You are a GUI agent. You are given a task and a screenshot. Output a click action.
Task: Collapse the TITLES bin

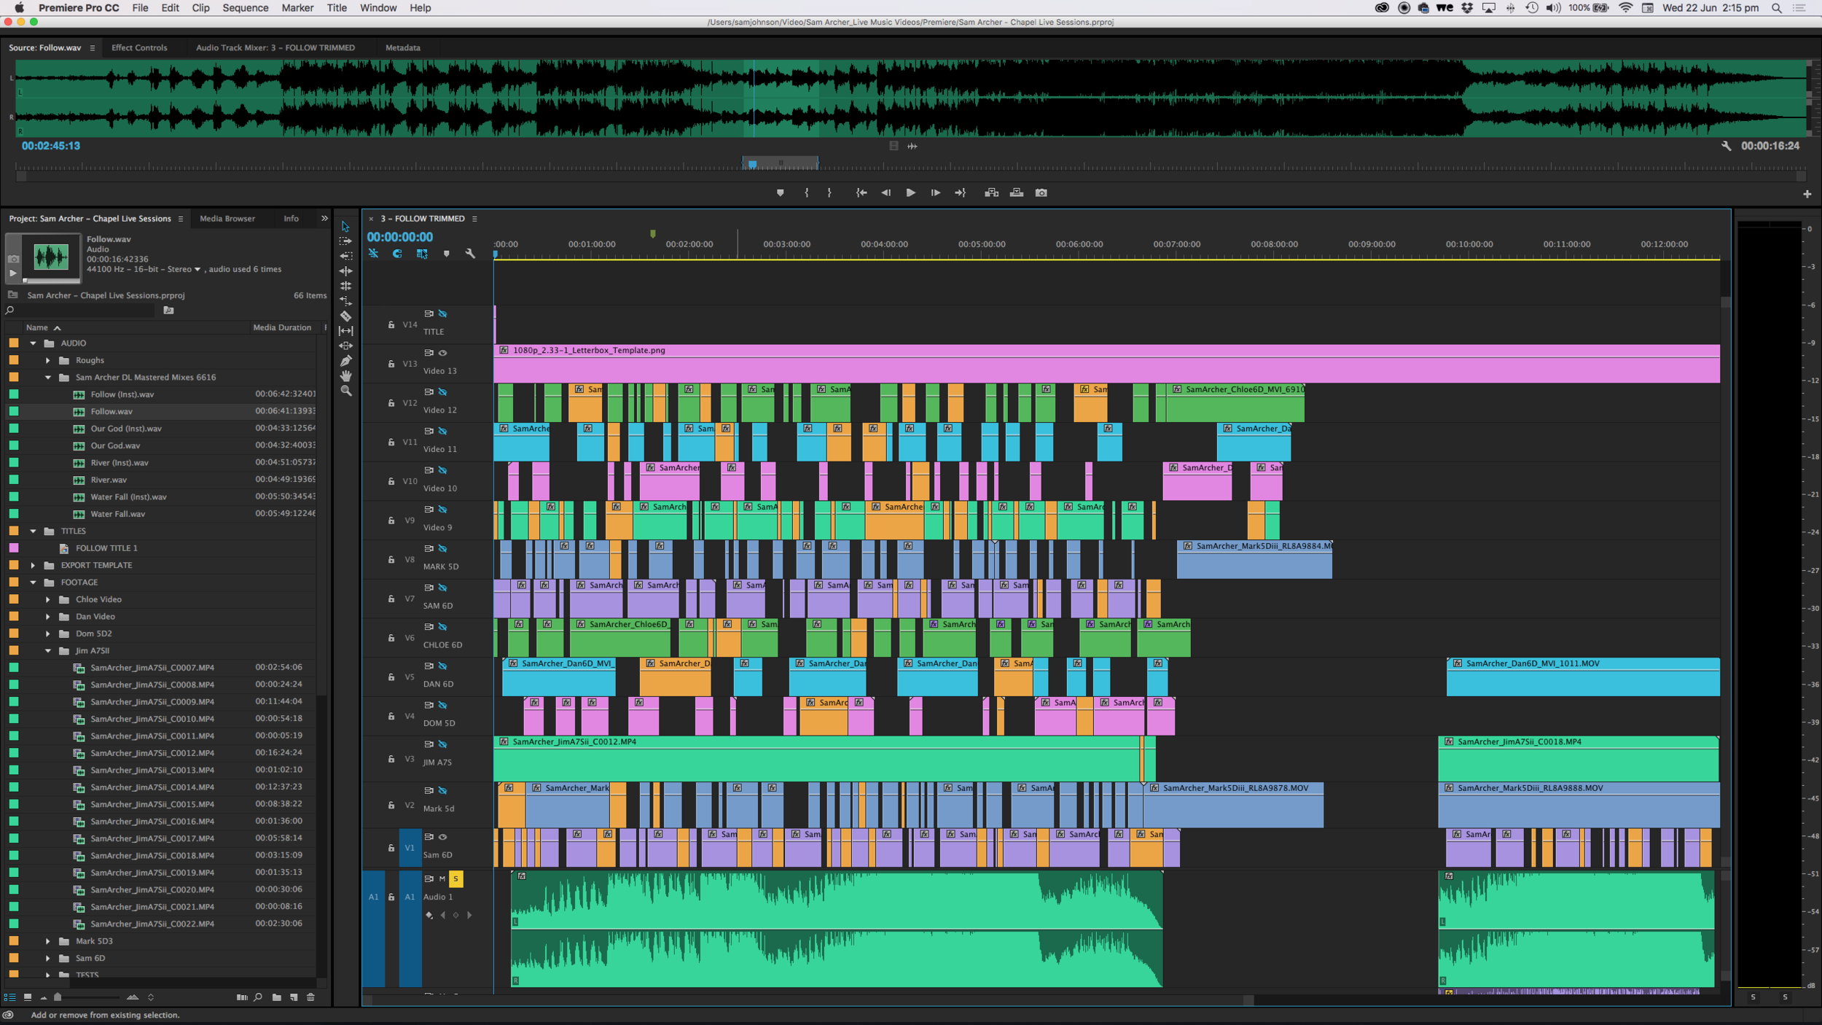tap(33, 531)
